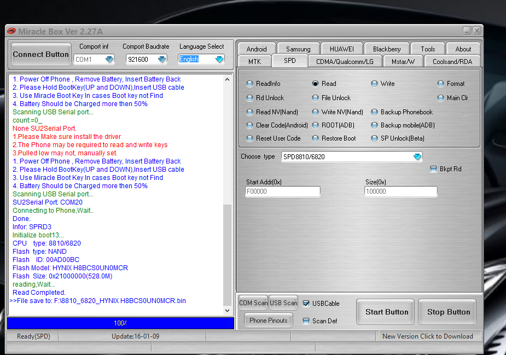Switch to the Tools tab
This screenshot has width=506, height=355.
click(428, 49)
